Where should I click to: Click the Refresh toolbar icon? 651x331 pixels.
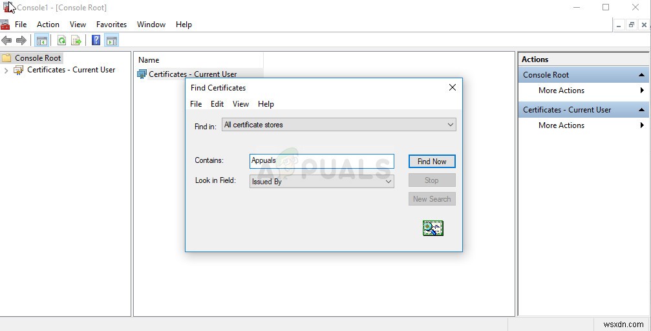click(61, 40)
